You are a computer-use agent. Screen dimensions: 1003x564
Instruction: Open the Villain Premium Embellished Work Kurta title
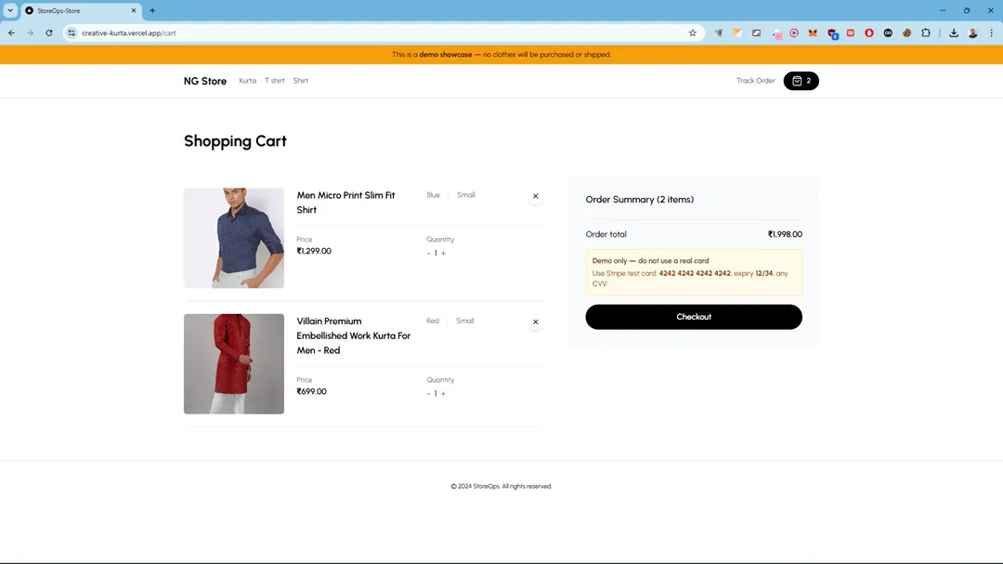[353, 335]
